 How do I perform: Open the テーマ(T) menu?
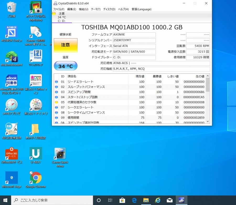(96, 9)
